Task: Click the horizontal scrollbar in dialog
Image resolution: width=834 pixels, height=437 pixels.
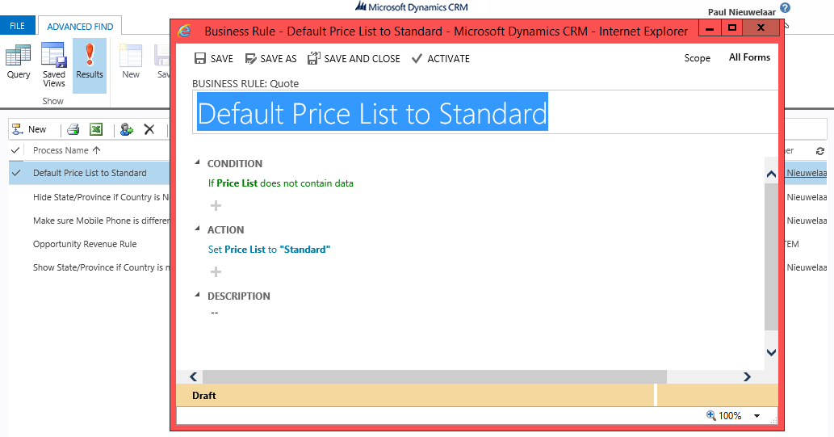Action: click(x=434, y=376)
